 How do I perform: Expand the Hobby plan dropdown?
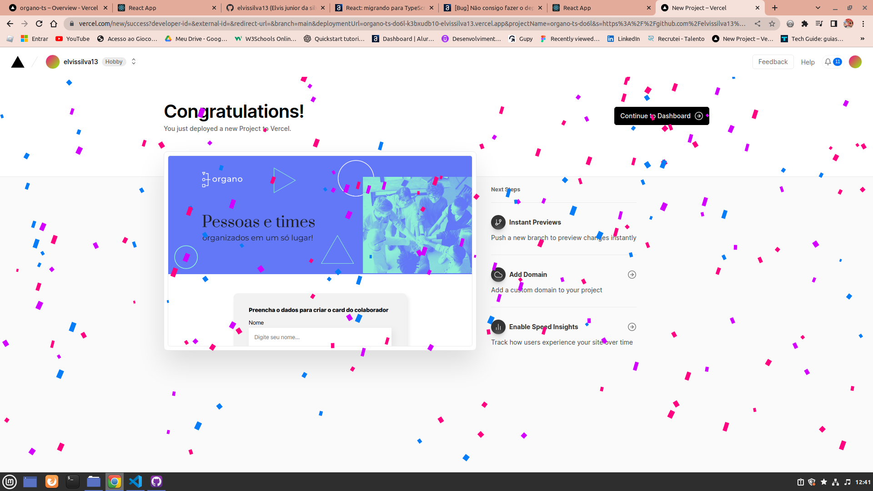click(x=132, y=61)
